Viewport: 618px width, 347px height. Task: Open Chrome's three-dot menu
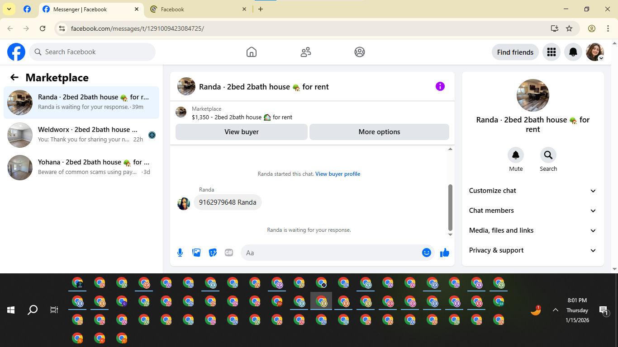[x=608, y=28]
